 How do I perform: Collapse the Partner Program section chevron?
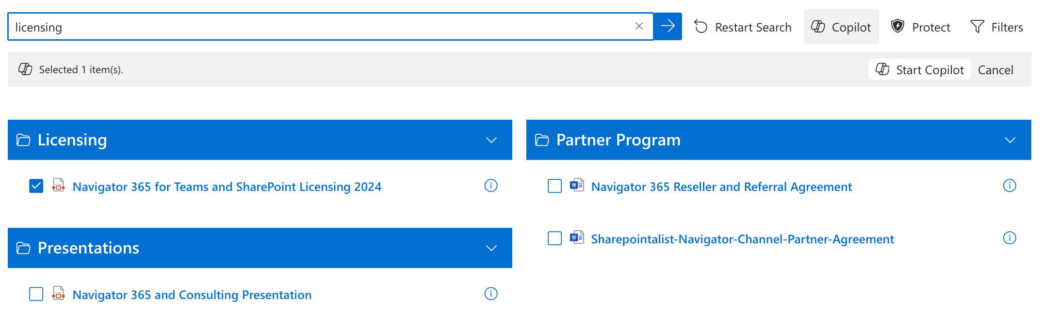point(1010,140)
